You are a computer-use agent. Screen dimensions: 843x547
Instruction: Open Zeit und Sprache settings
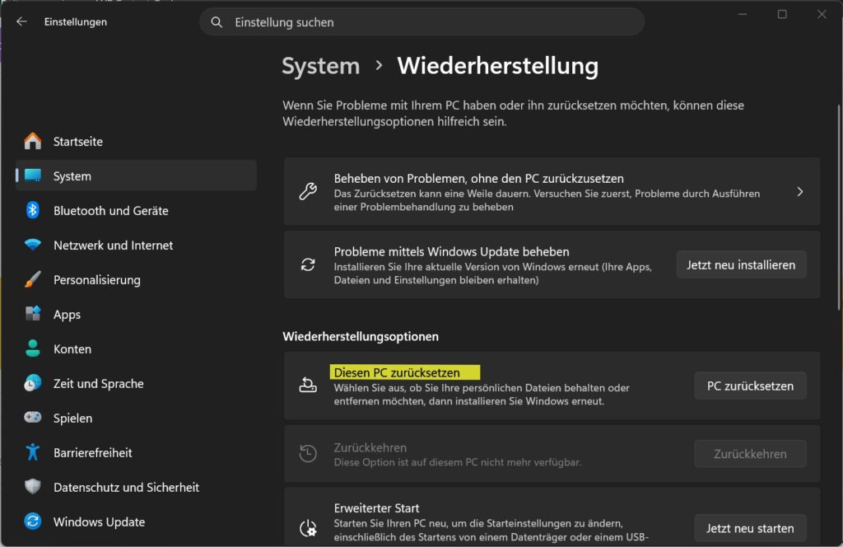(x=137, y=384)
